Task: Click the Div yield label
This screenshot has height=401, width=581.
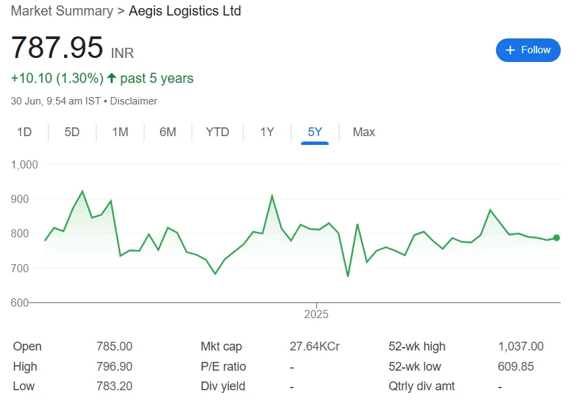Action: (223, 385)
